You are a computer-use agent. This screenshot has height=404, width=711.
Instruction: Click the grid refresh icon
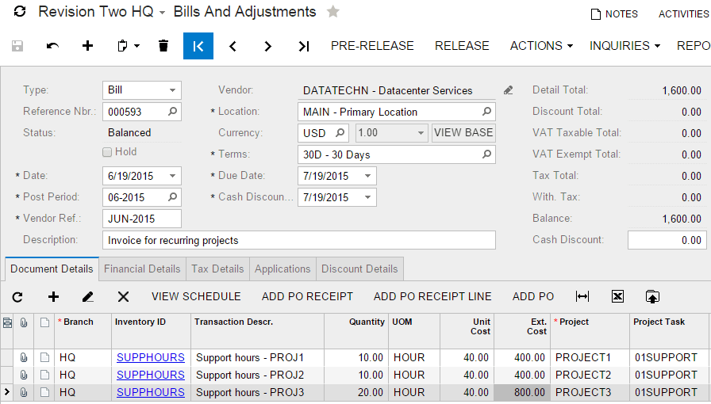coord(17,296)
